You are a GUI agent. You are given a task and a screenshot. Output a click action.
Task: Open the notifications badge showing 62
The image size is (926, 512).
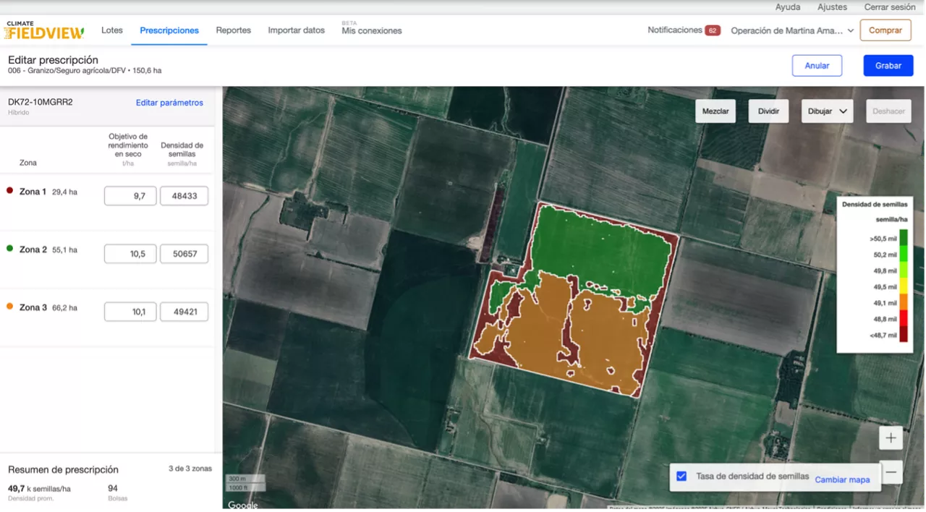click(712, 30)
